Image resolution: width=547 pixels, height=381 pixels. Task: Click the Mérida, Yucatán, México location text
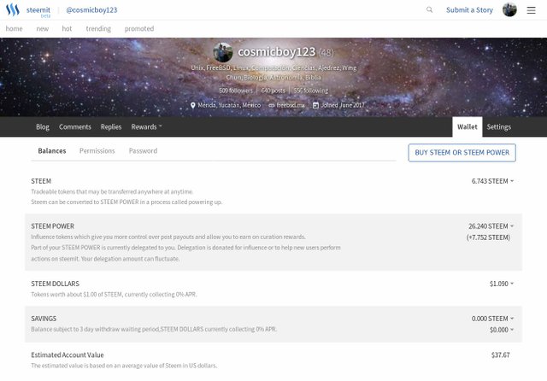click(229, 105)
